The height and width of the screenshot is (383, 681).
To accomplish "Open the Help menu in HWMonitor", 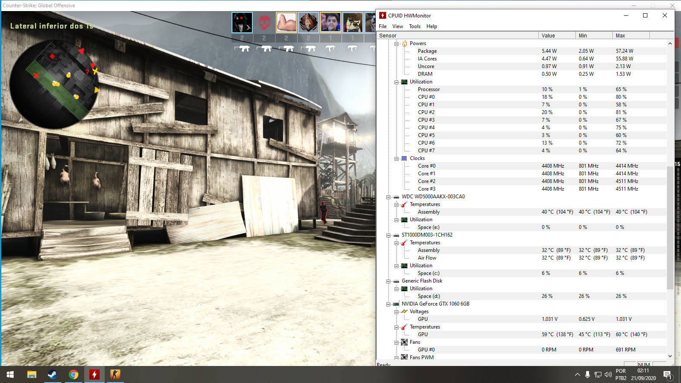I will [x=432, y=26].
